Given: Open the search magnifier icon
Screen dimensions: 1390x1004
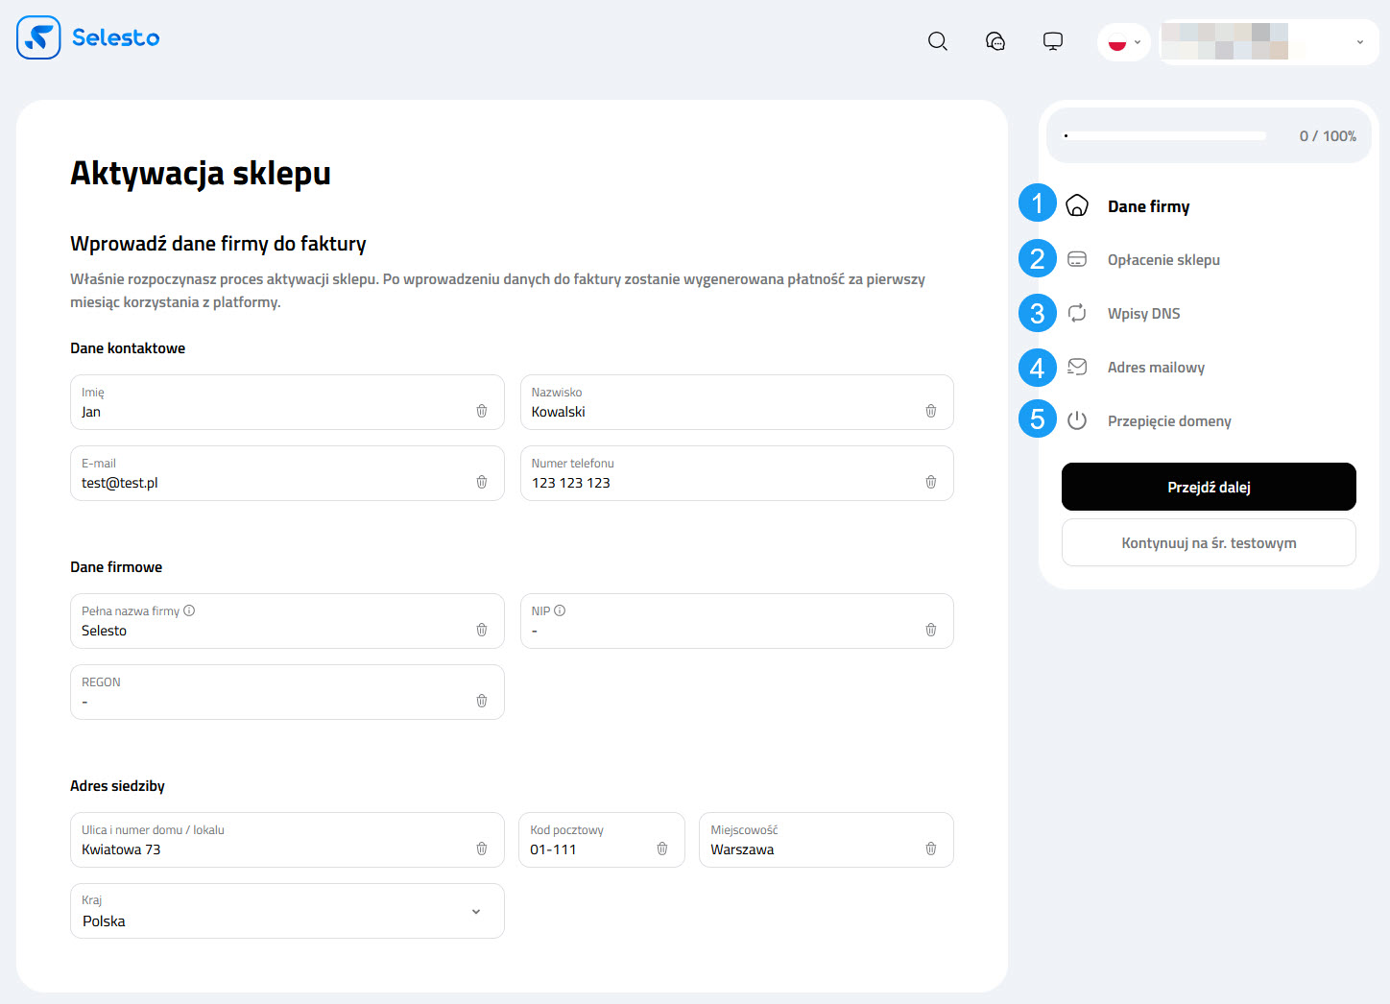Looking at the screenshot, I should point(938,41).
